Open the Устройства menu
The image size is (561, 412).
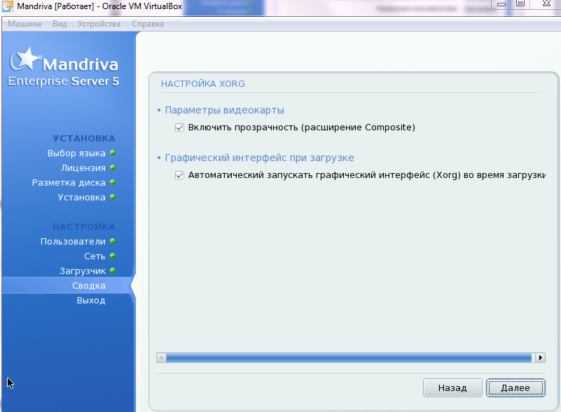(x=99, y=24)
